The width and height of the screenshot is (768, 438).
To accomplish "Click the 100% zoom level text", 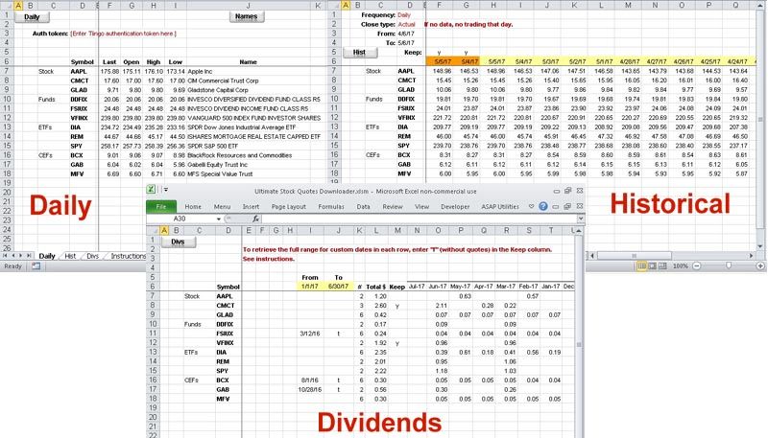I will pyautogui.click(x=681, y=265).
